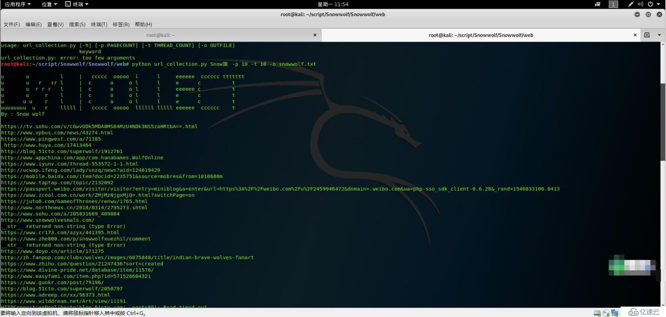This screenshot has width=666, height=317.
Task: Click the www.zcool.com.cn work line
Action: point(98,195)
